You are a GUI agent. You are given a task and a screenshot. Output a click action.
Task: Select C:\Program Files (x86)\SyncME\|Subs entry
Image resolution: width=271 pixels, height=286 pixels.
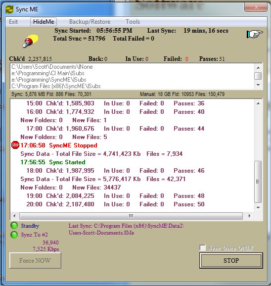(56, 86)
